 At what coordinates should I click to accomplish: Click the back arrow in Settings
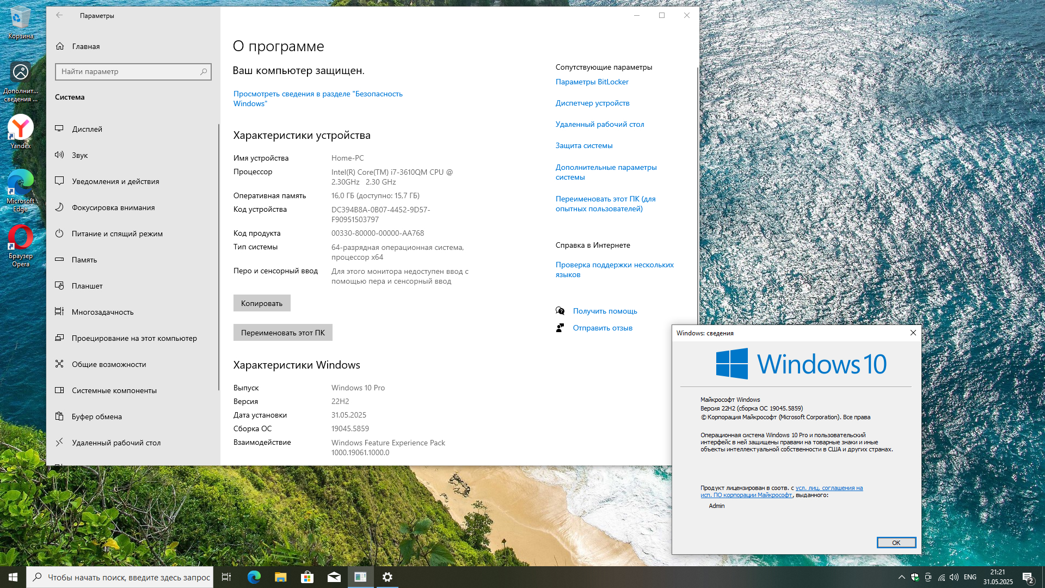pos(59,15)
